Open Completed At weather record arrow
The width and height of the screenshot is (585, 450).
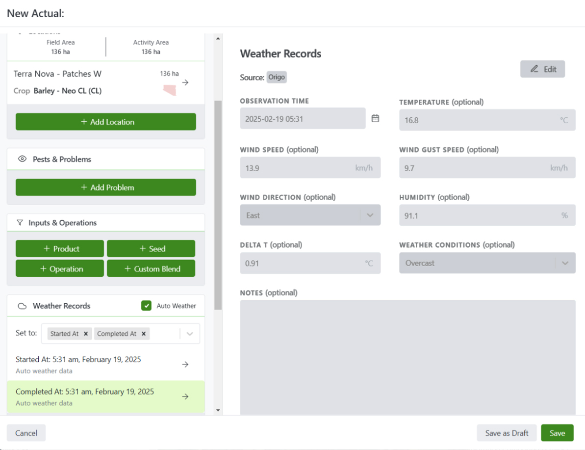click(x=185, y=396)
